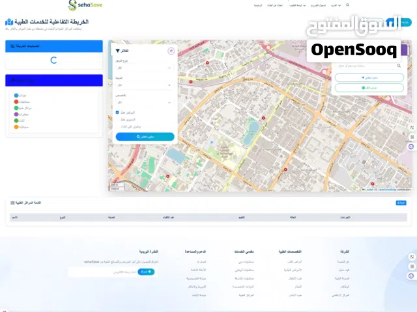
Task: Click the grid icon beside medical centers list title
Action: 12,203
